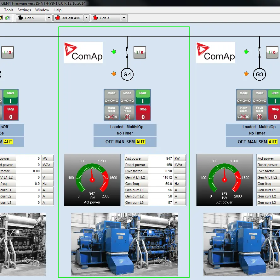This screenshot has width=280, height=280.
Task: Click the G4 Horn reset button
Action: (x=111, y=113)
